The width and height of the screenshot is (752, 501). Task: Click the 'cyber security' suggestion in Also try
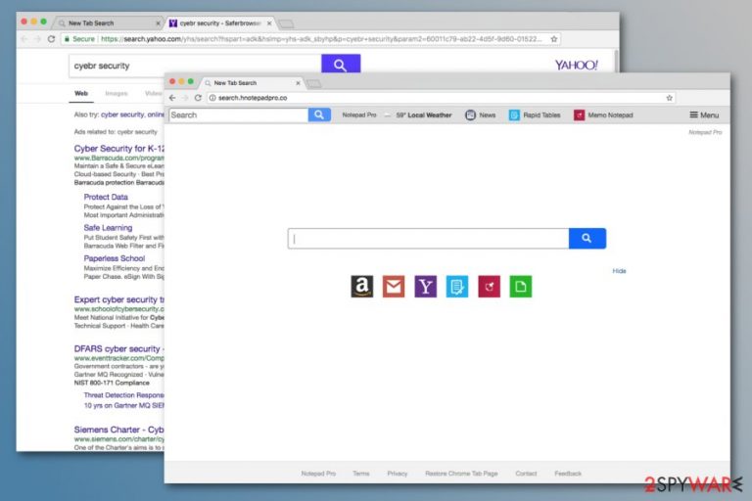tap(122, 114)
